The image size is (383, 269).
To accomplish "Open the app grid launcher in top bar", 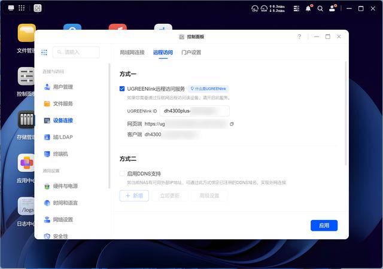I will click(x=22, y=8).
